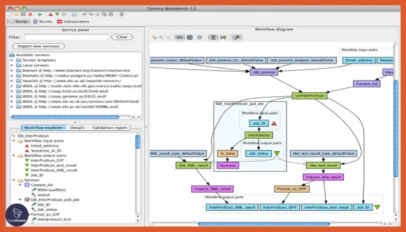Collapse the Content_list service node
Viewport: 406px width, 232px height.
pos(20,185)
